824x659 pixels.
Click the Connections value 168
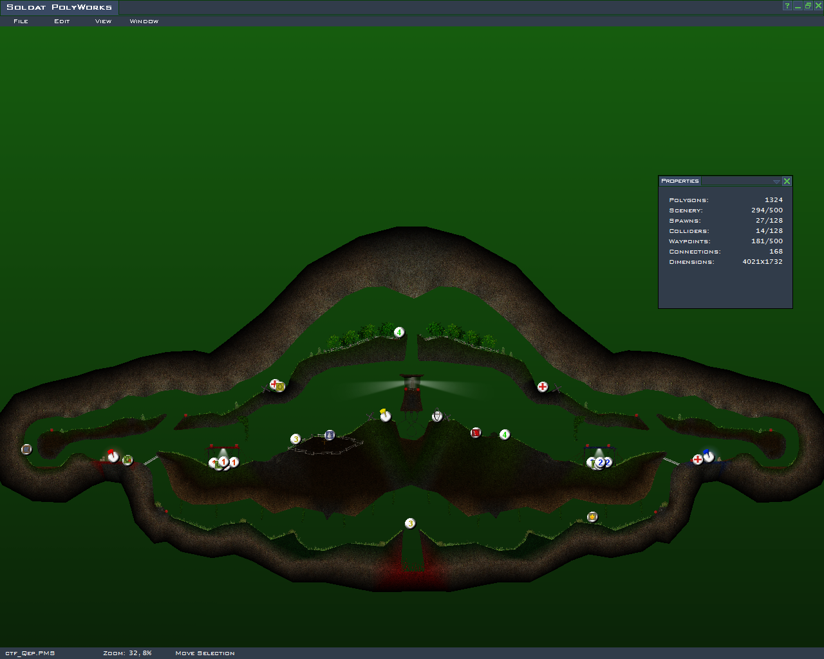pyautogui.click(x=776, y=252)
